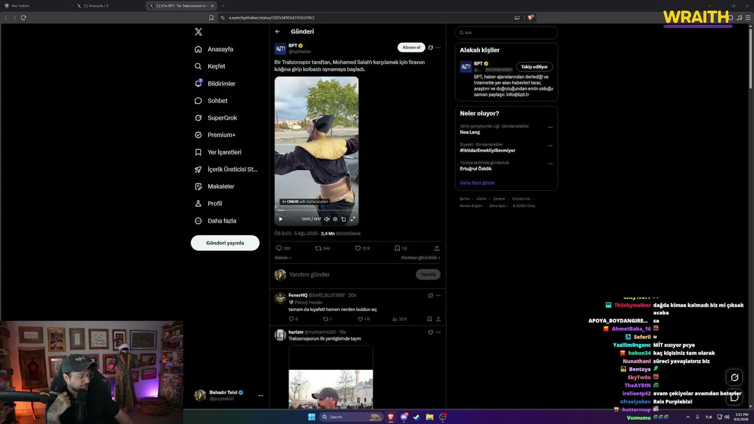754x424 pixels.
Task: Toggle picture-in-picture on the video
Action: 343,219
